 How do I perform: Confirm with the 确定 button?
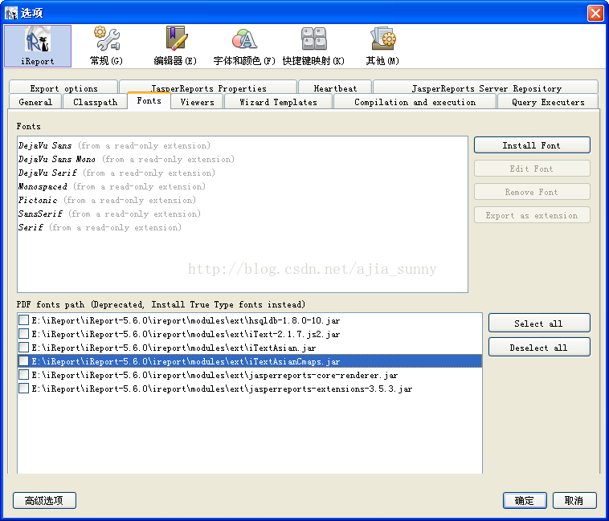tap(525, 500)
